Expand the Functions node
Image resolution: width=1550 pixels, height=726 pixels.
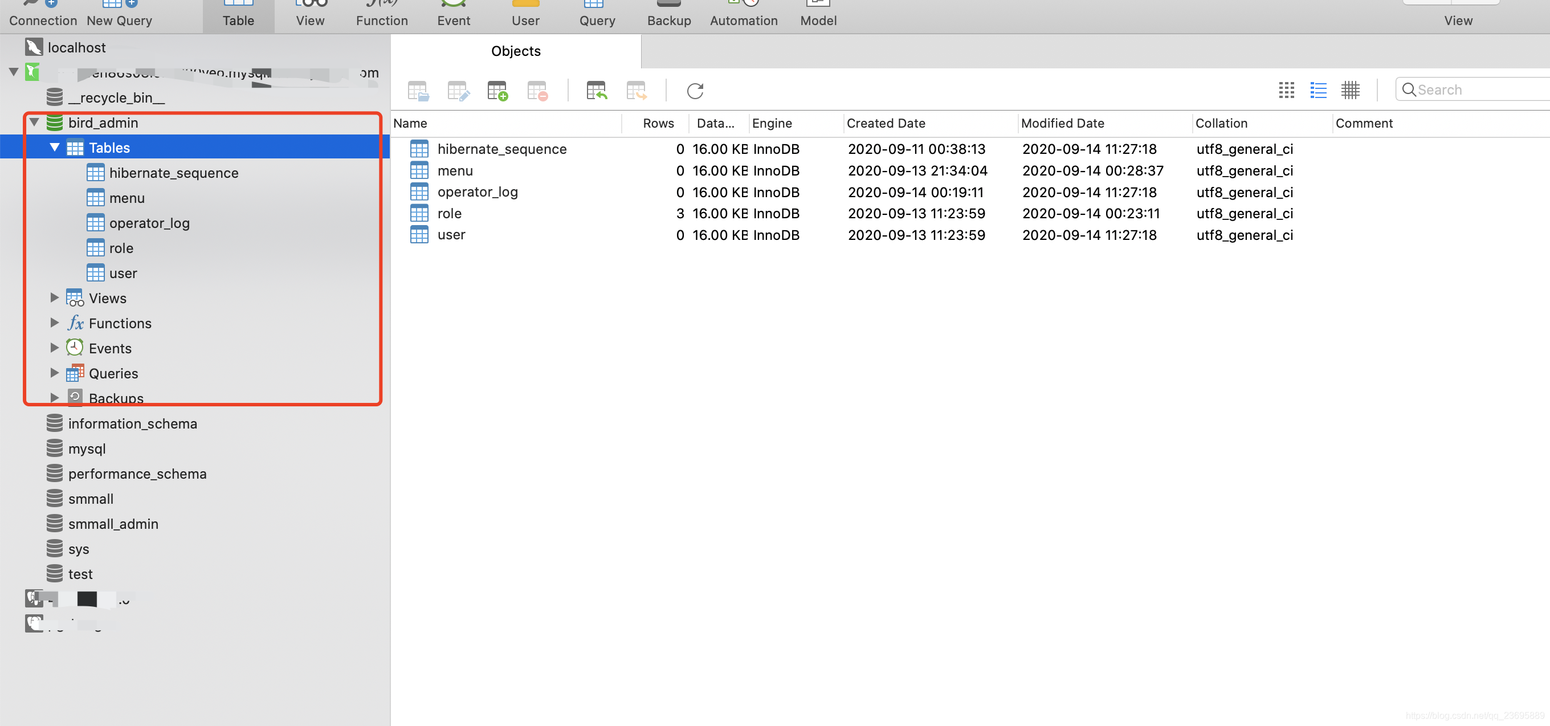(x=54, y=323)
